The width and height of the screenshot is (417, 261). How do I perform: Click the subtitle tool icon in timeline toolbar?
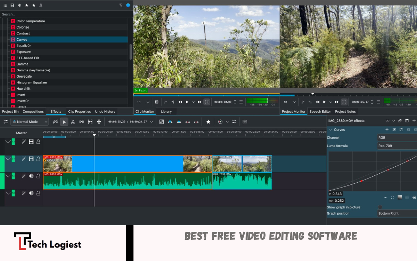tap(245, 122)
